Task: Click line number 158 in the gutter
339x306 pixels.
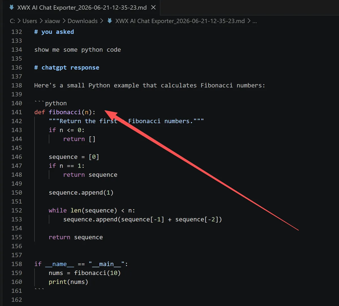Action: tap(17, 264)
